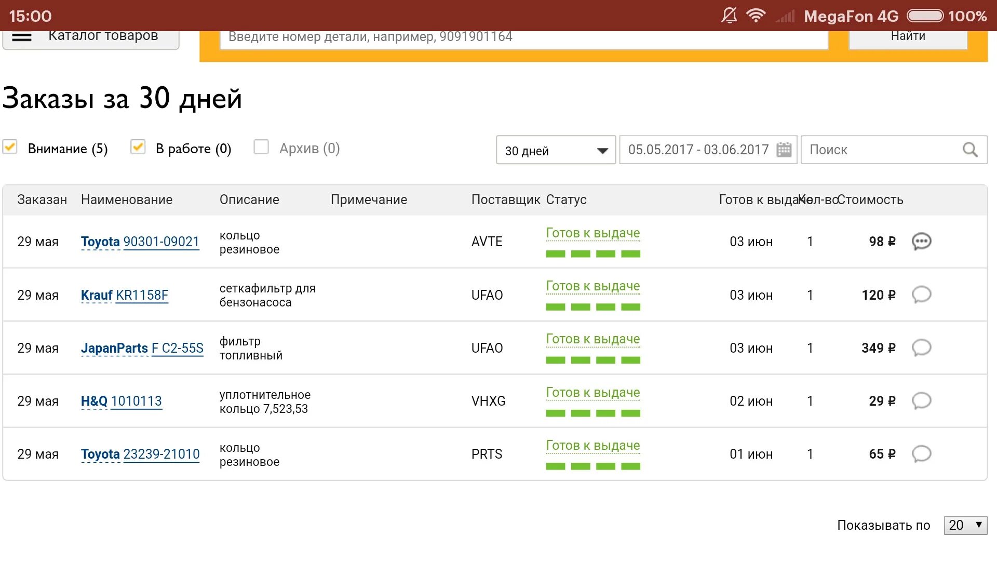Open the calendar icon in date range
This screenshot has width=997, height=561.
point(784,150)
